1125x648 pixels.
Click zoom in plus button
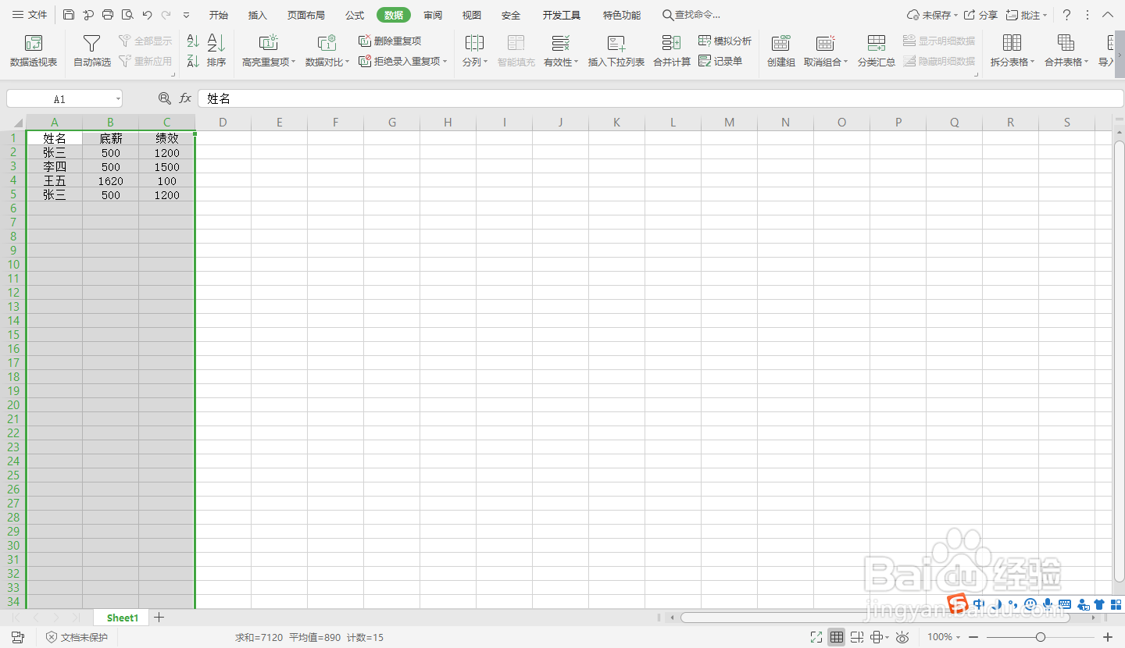1107,637
